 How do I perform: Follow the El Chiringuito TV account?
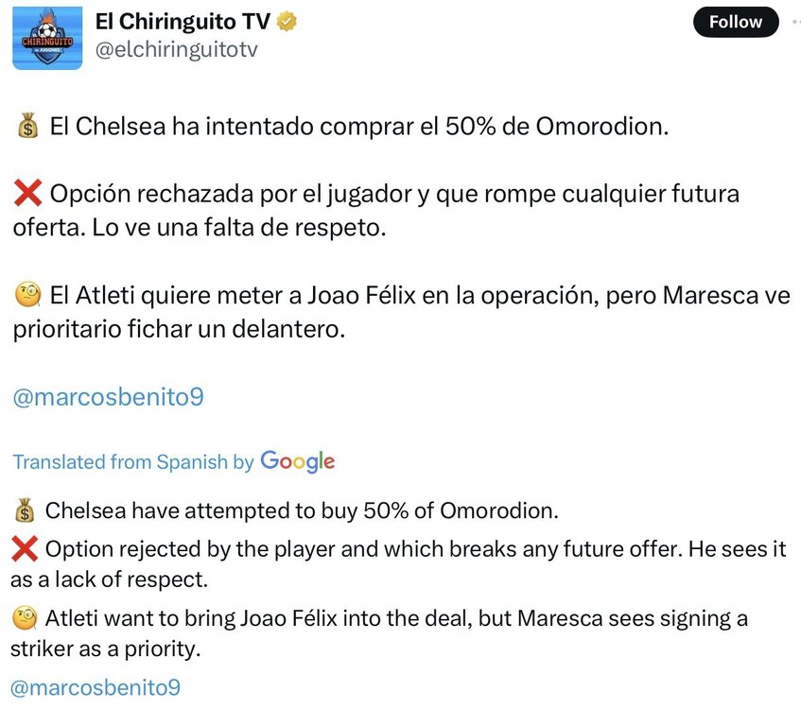click(736, 22)
